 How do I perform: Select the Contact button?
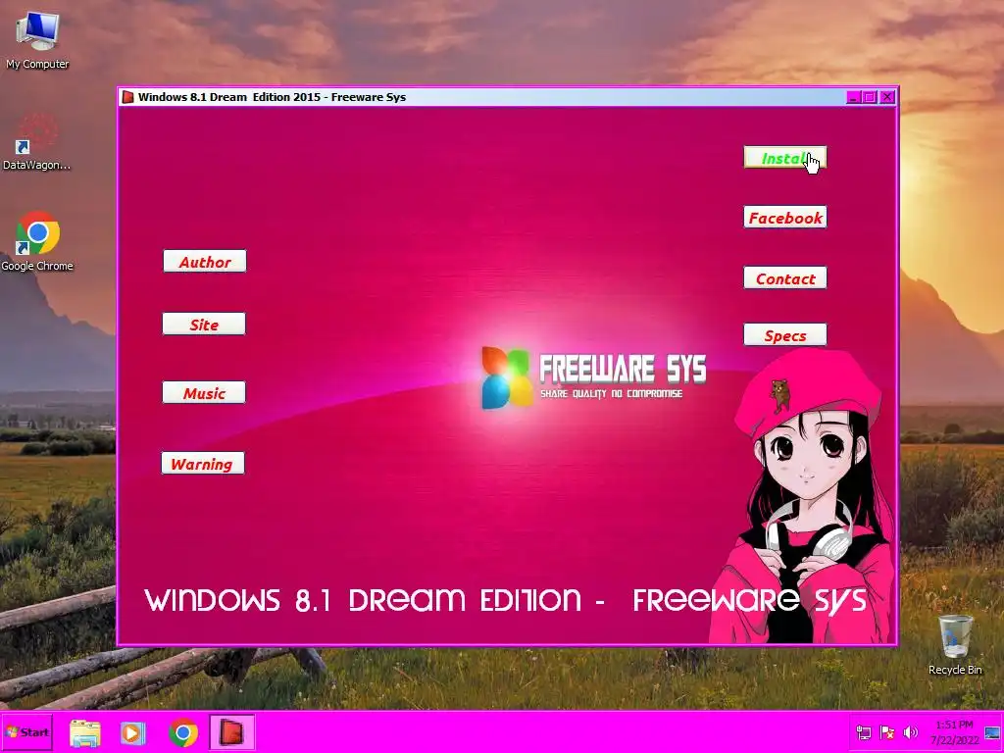(785, 277)
